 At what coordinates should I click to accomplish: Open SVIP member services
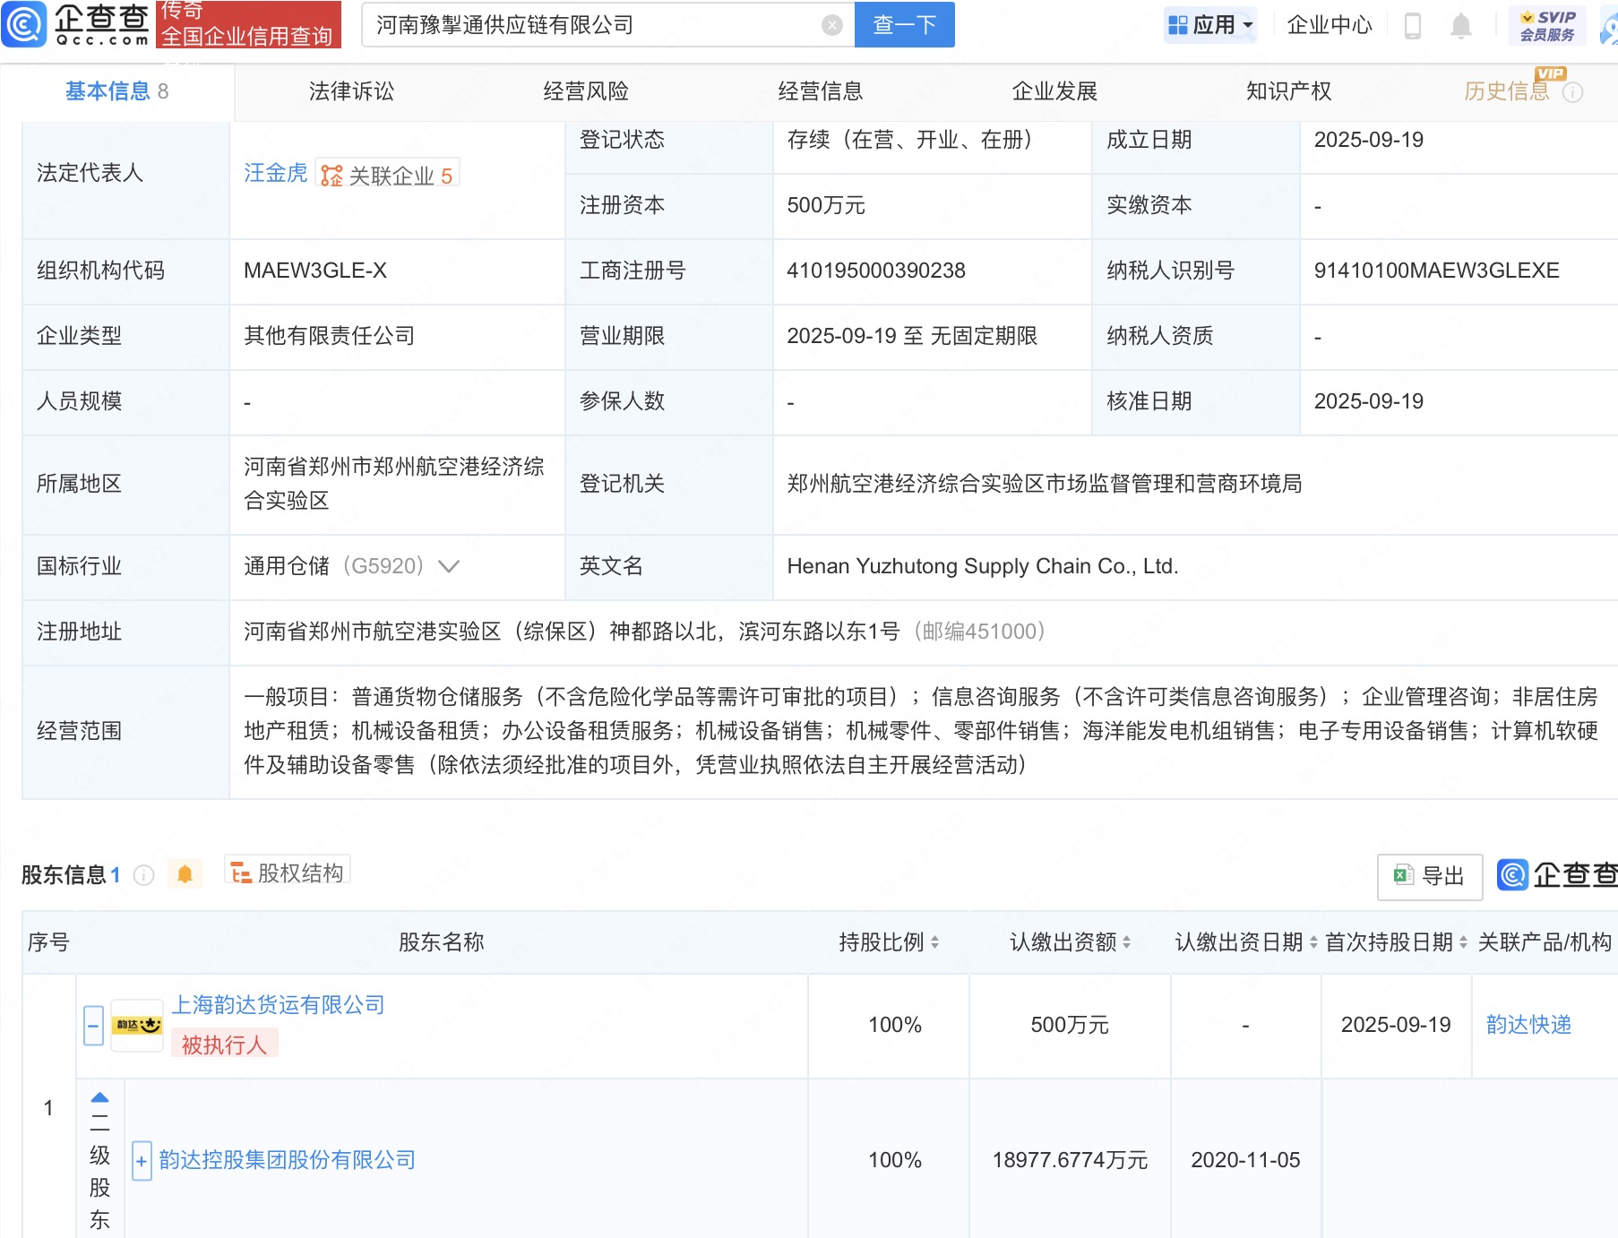coord(1547,25)
